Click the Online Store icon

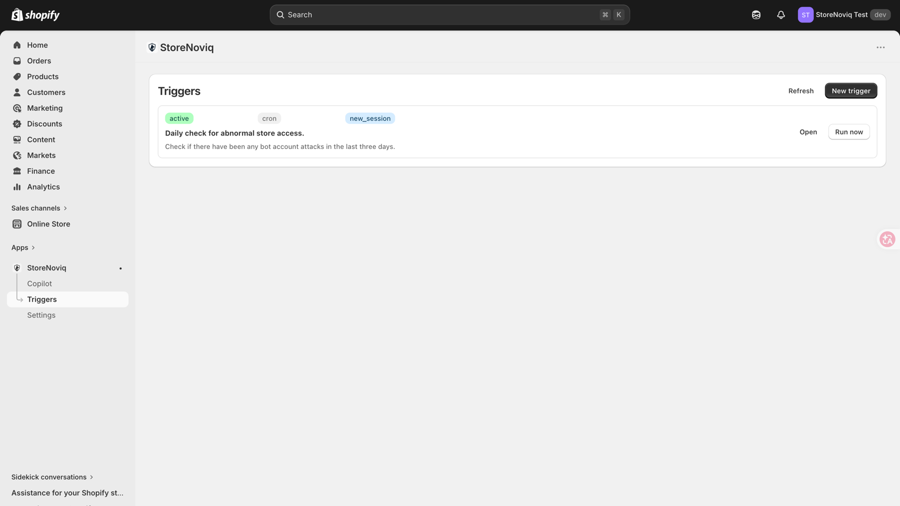(x=17, y=224)
